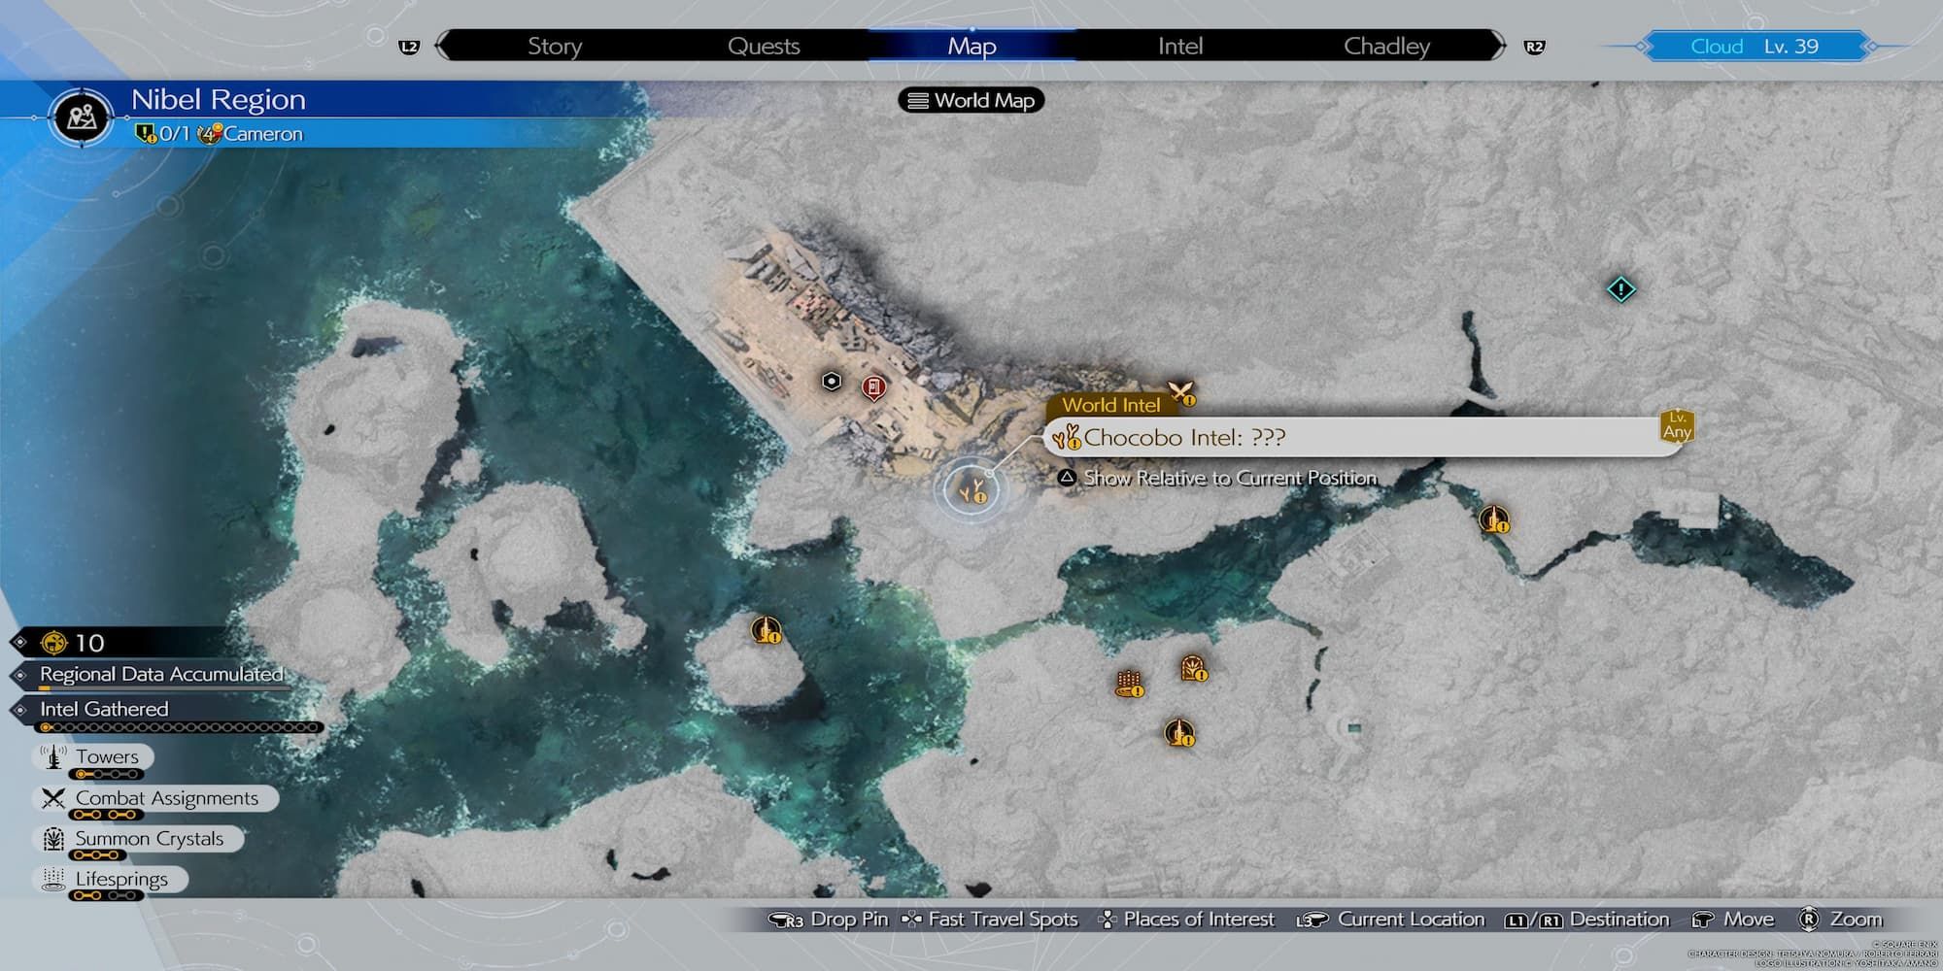This screenshot has width=1943, height=971.
Task: Click the selected Chocobo Intel map marker
Action: tap(972, 491)
